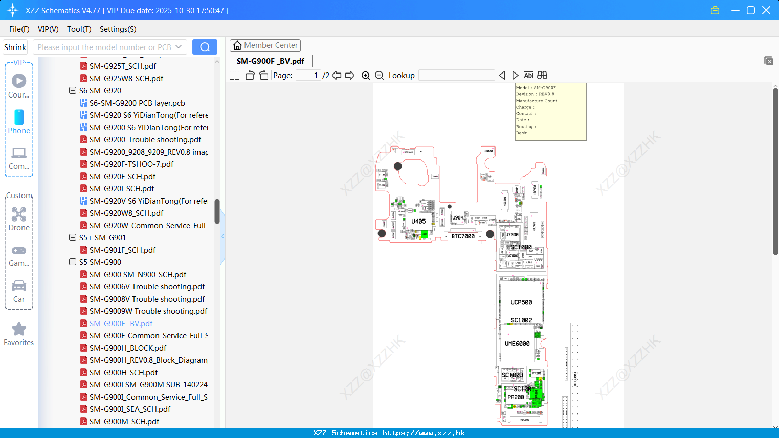Open SM-G9009W Trouble shooting.pdf
This screenshot has height=438, width=779.
point(148,311)
